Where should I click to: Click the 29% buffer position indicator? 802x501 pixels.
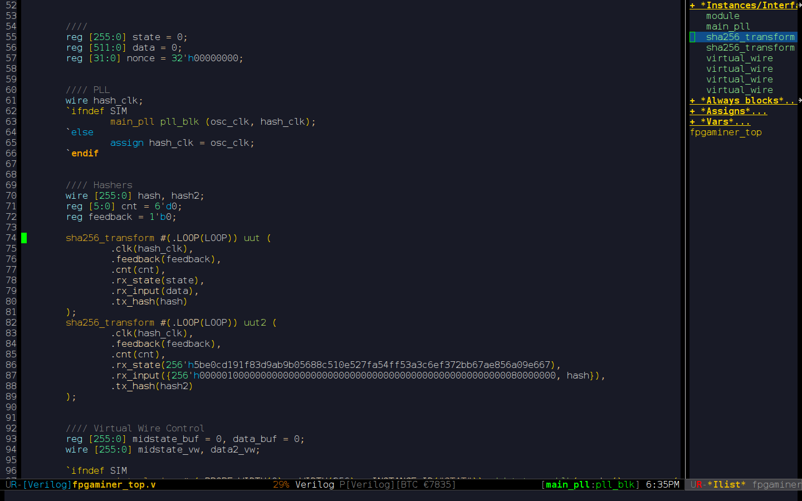(281, 484)
